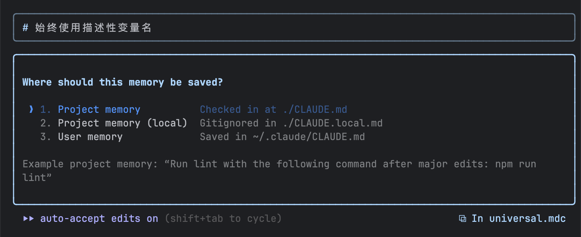The image size is (581, 237).
Task: Click 'Where should this memory be saved?' heading
Action: pos(122,83)
